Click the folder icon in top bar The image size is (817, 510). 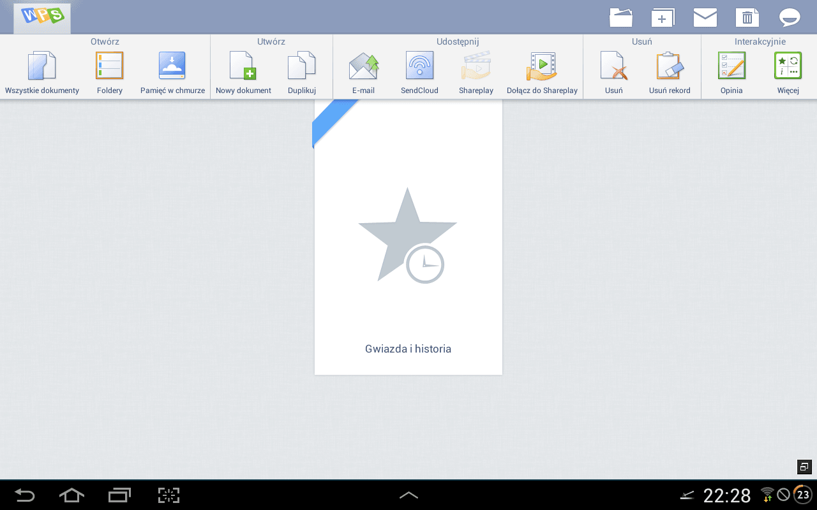(x=621, y=17)
